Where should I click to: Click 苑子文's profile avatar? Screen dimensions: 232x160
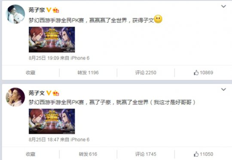[15, 97]
